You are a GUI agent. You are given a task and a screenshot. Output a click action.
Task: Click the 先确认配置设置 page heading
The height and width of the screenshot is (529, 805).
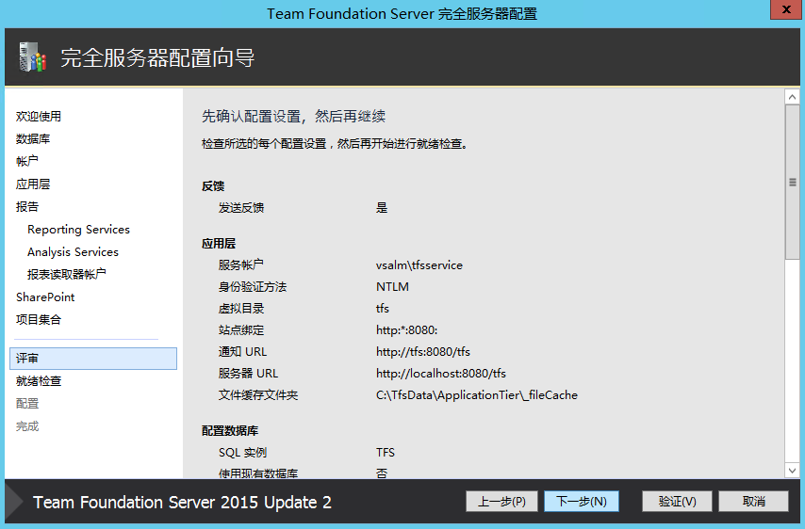[x=294, y=117]
